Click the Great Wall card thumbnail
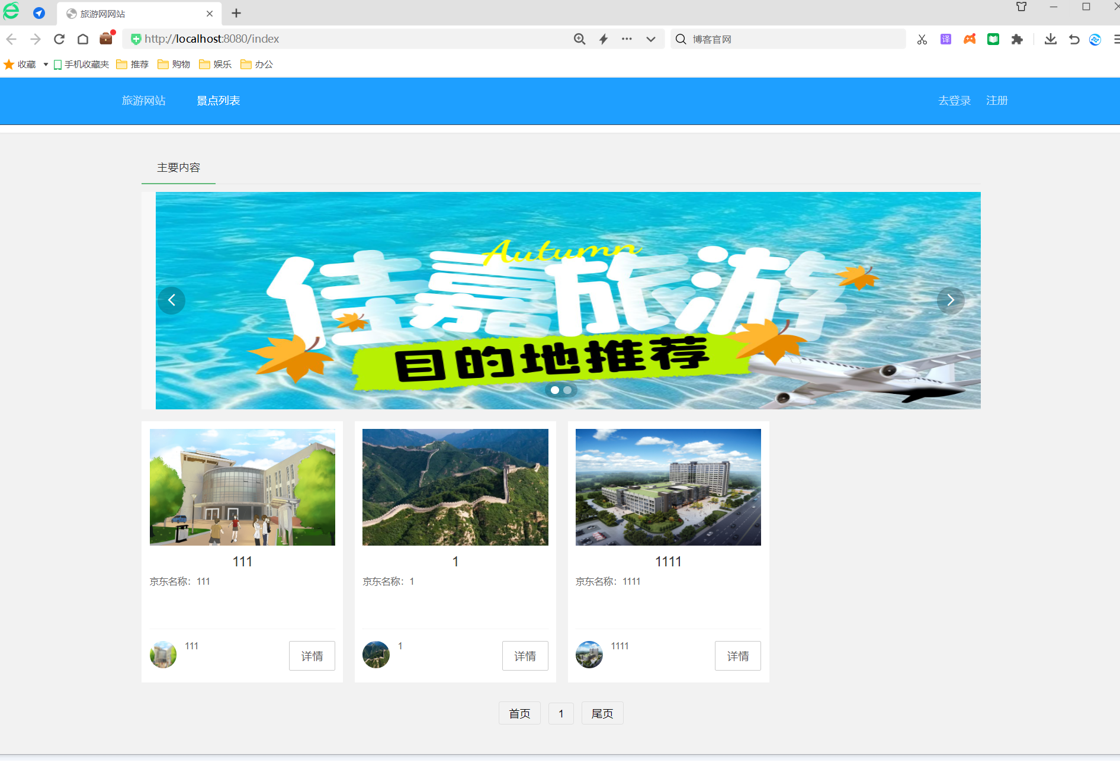Image resolution: width=1120 pixels, height=766 pixels. coord(454,487)
